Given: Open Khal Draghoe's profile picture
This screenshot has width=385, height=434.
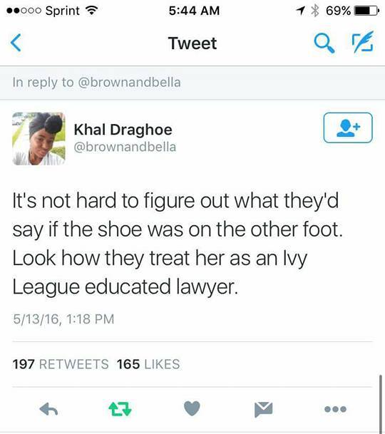Looking at the screenshot, I should point(38,139).
